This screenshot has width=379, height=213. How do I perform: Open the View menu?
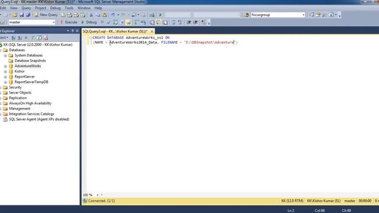click(x=14, y=8)
